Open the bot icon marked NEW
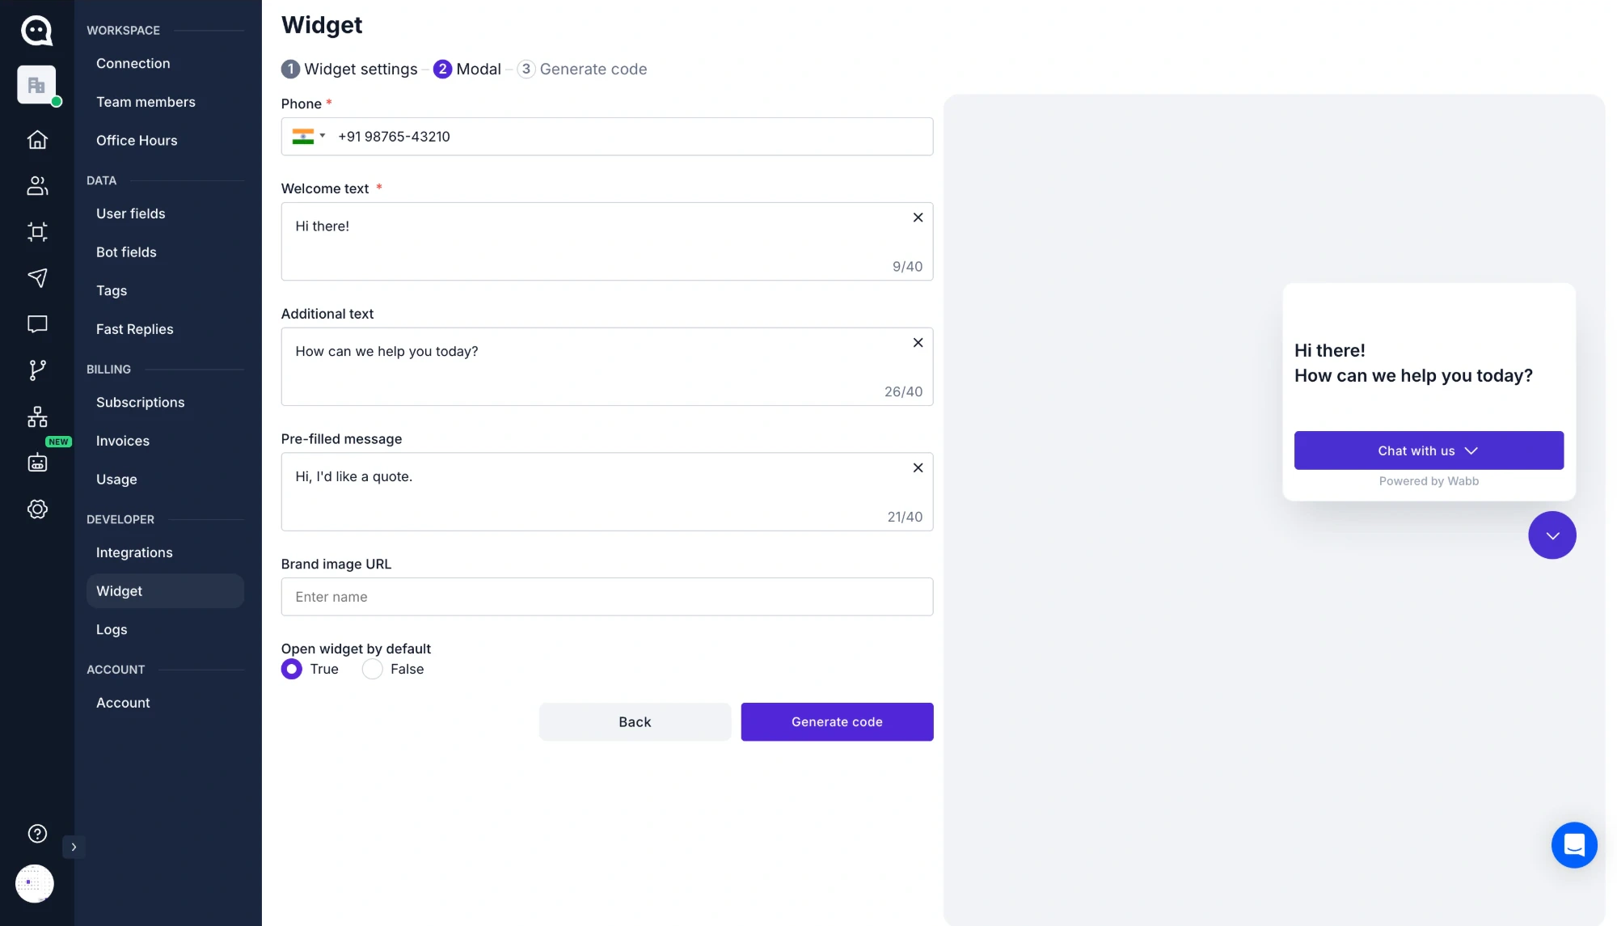1617x926 pixels. click(x=37, y=463)
